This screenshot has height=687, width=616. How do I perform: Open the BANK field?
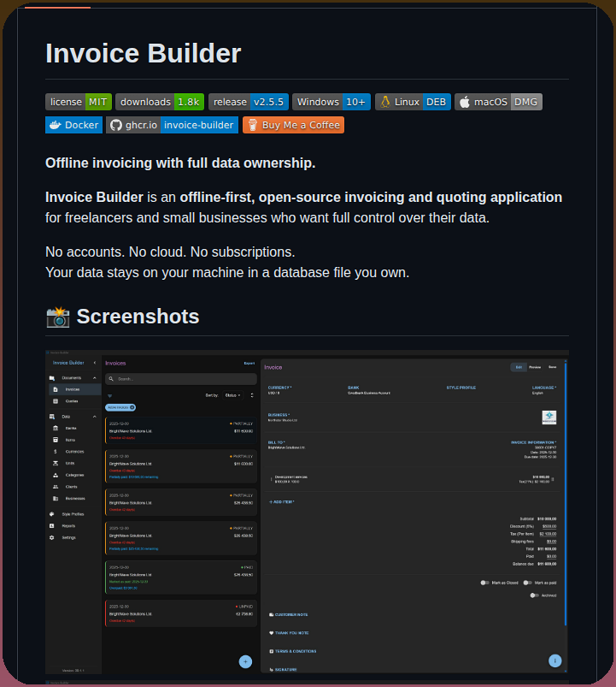tap(369, 390)
